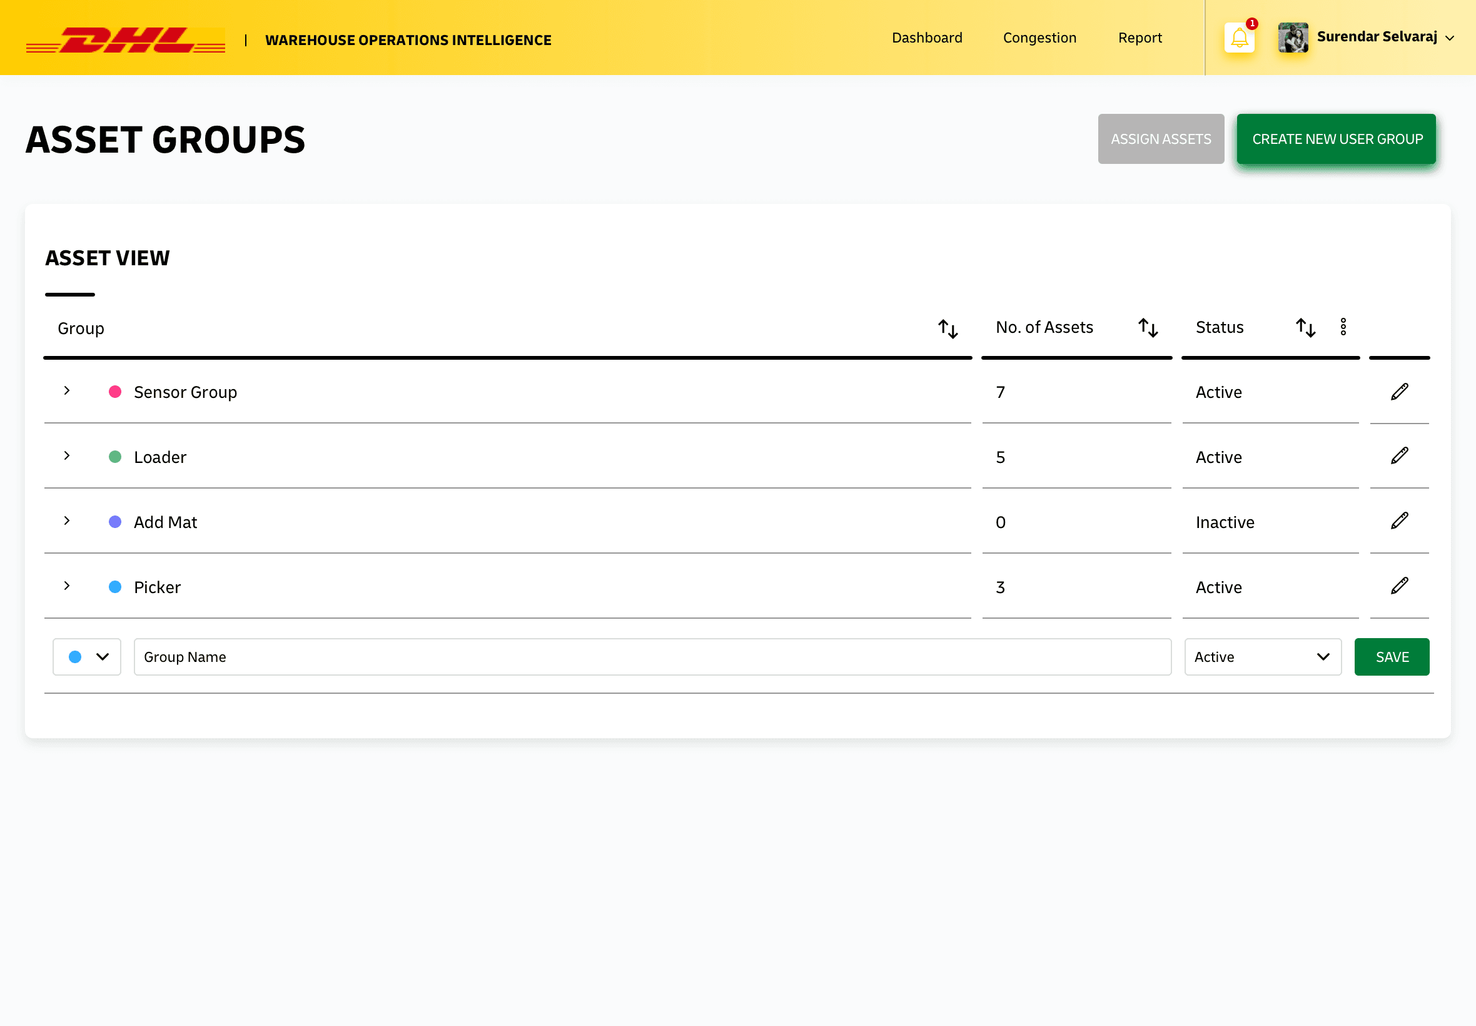Click the purple Add Mat color dot
This screenshot has width=1476, height=1026.
(115, 522)
